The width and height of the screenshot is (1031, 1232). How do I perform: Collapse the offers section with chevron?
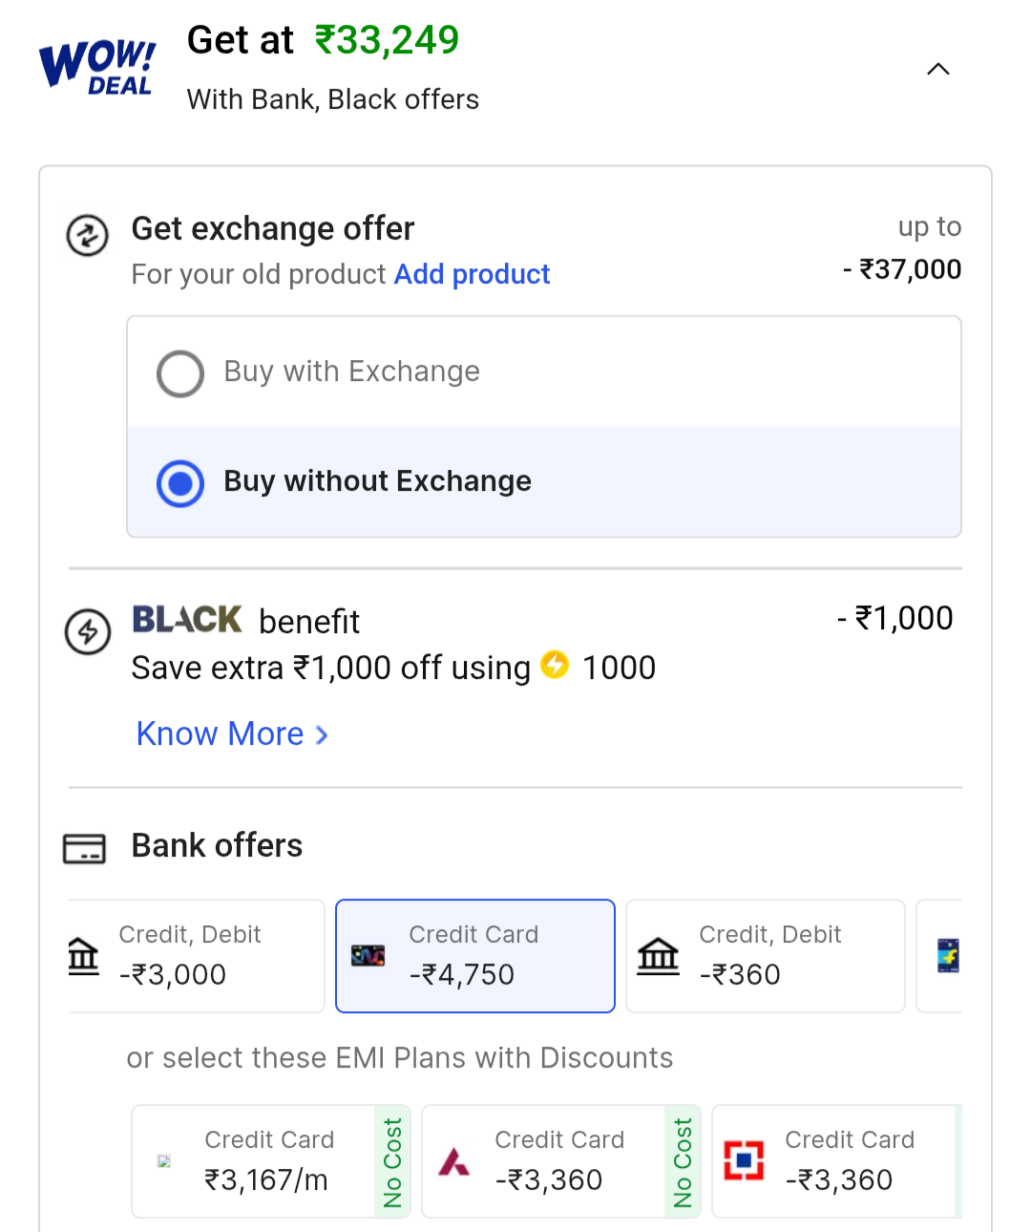[938, 69]
